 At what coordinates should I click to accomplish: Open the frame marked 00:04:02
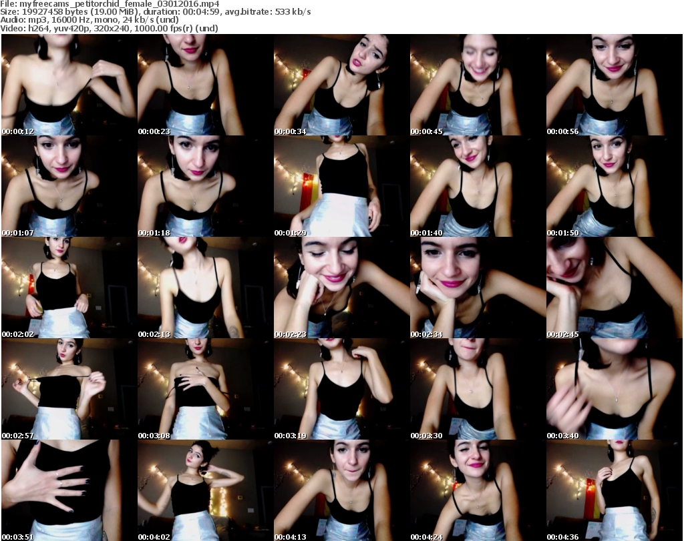pyautogui.click(x=206, y=490)
